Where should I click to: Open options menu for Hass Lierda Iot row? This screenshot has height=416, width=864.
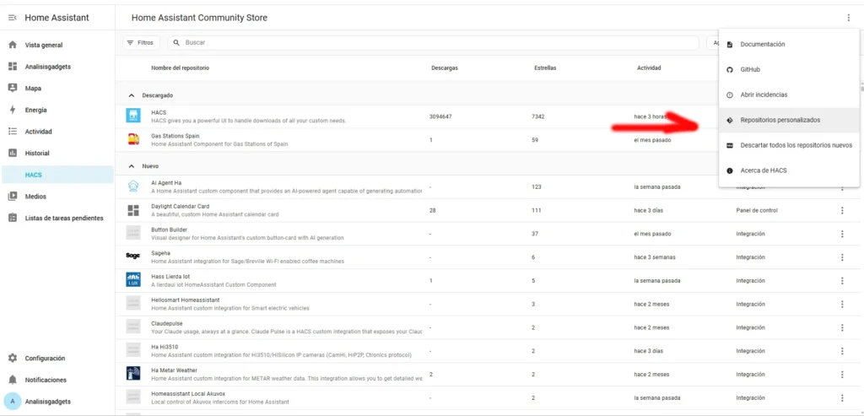click(x=842, y=280)
